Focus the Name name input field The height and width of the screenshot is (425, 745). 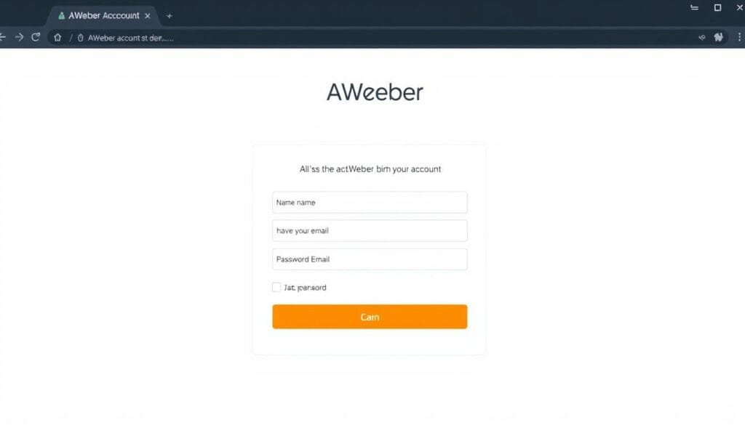click(x=370, y=203)
